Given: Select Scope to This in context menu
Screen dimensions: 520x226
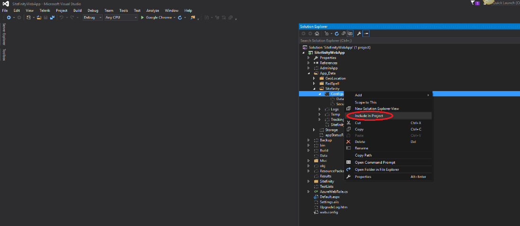Looking at the screenshot, I should point(388,102).
